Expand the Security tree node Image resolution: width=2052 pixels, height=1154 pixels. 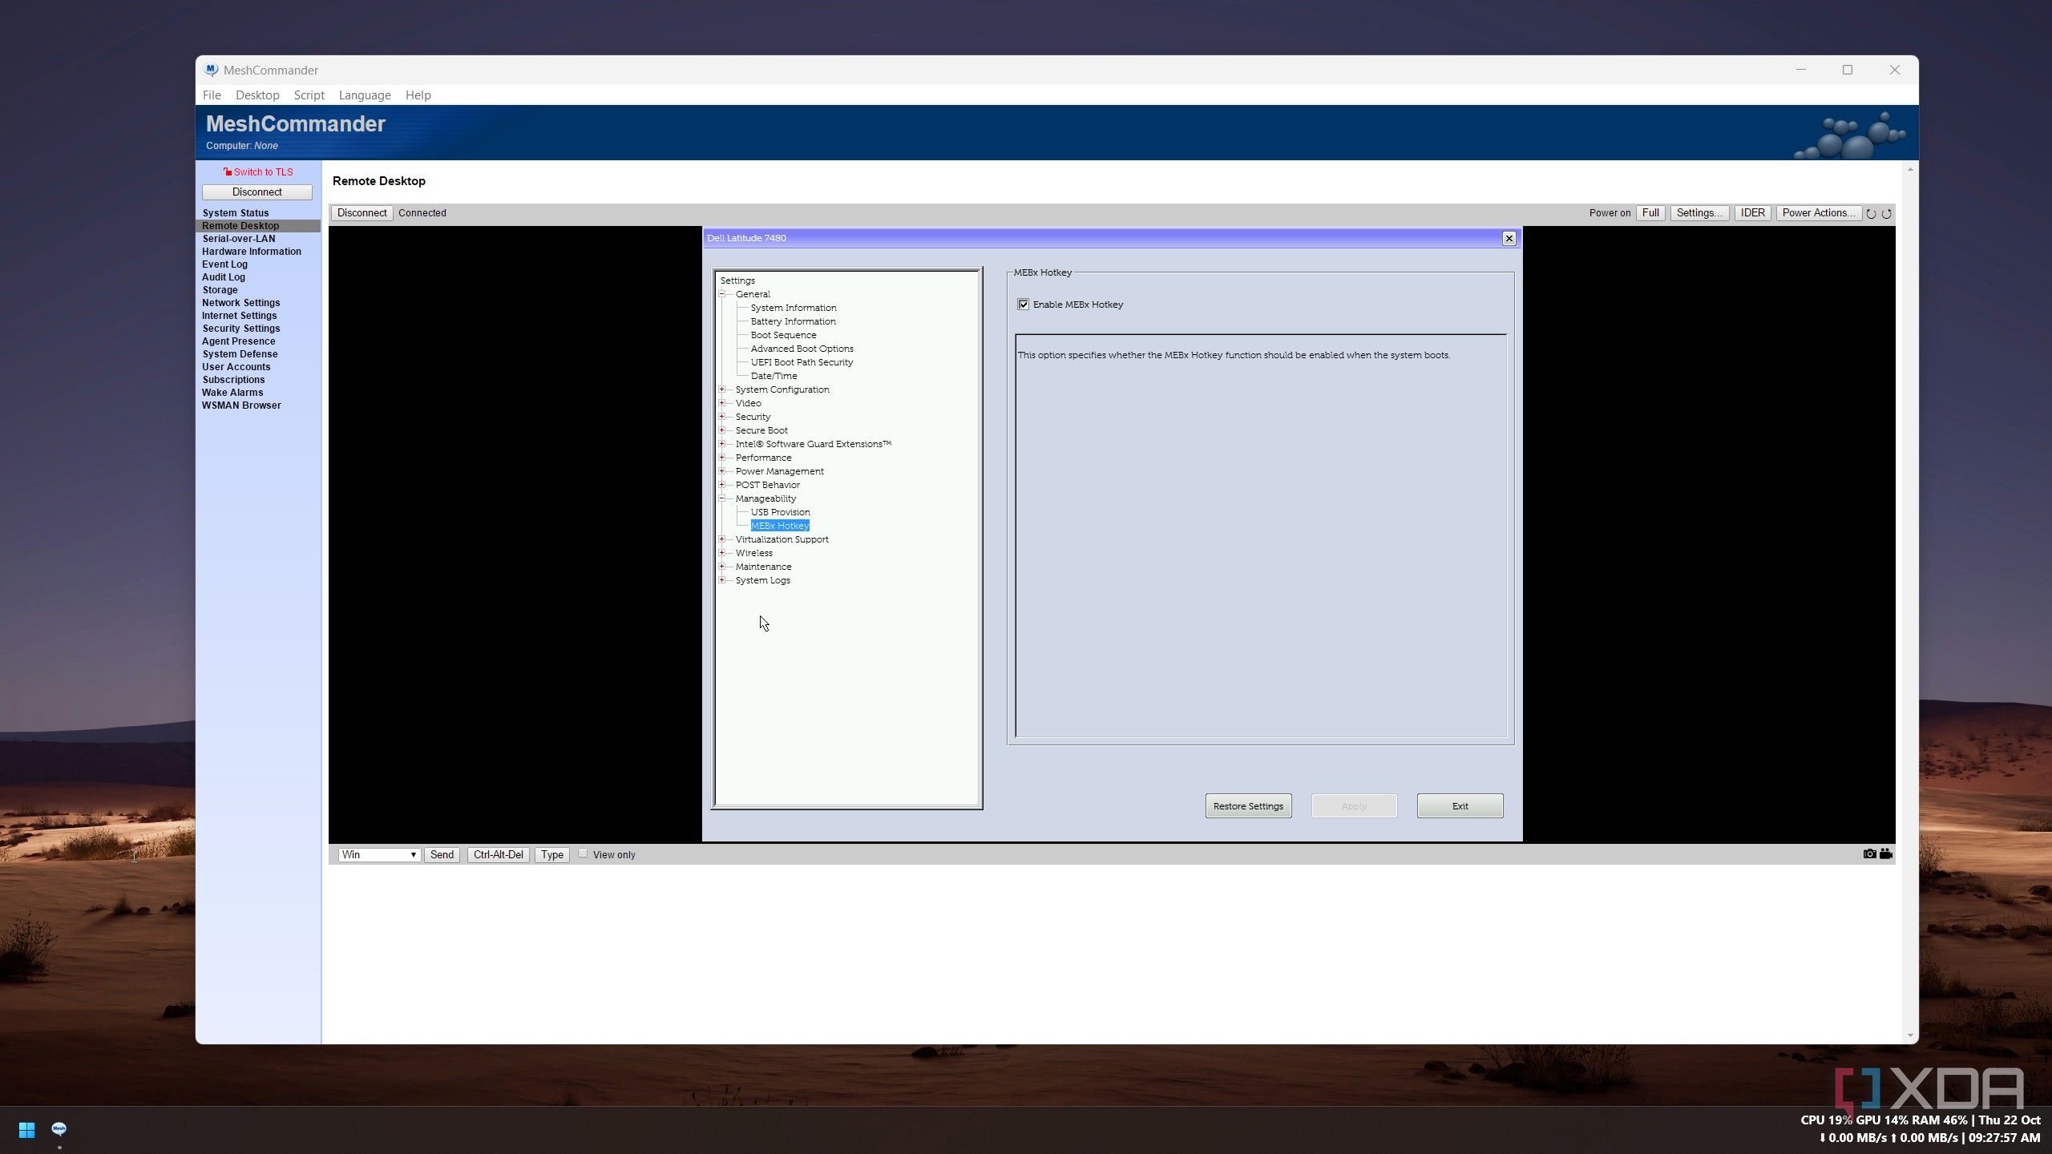721,417
